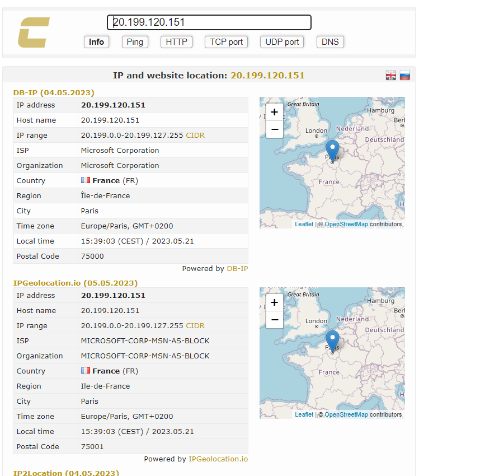Switch language to Russian flag
This screenshot has height=476, width=485.
pos(404,75)
